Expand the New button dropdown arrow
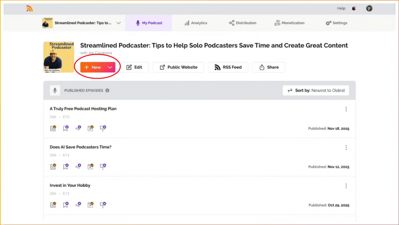 click(109, 67)
